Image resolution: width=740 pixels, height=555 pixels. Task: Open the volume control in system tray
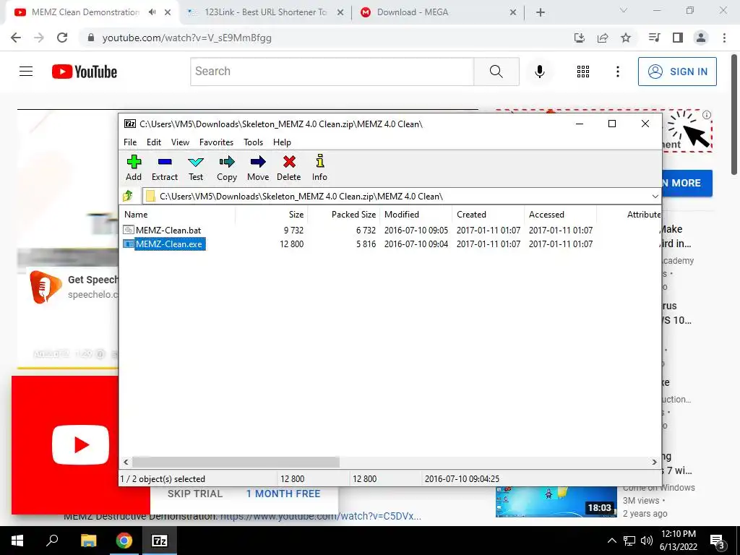[x=647, y=541]
